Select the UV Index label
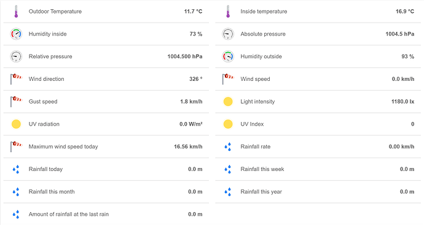This screenshot has width=424, height=225. pos(252,124)
